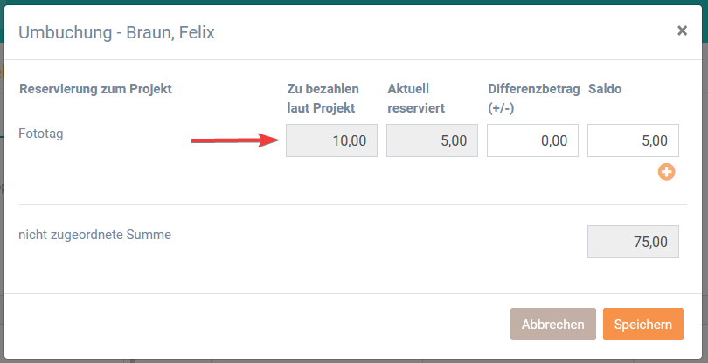This screenshot has height=363, width=708.
Task: Click the Reservierung zum Projekt heading
Action: click(x=95, y=88)
